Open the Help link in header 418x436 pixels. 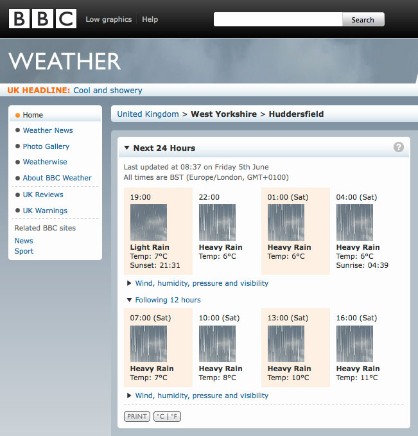(x=150, y=19)
